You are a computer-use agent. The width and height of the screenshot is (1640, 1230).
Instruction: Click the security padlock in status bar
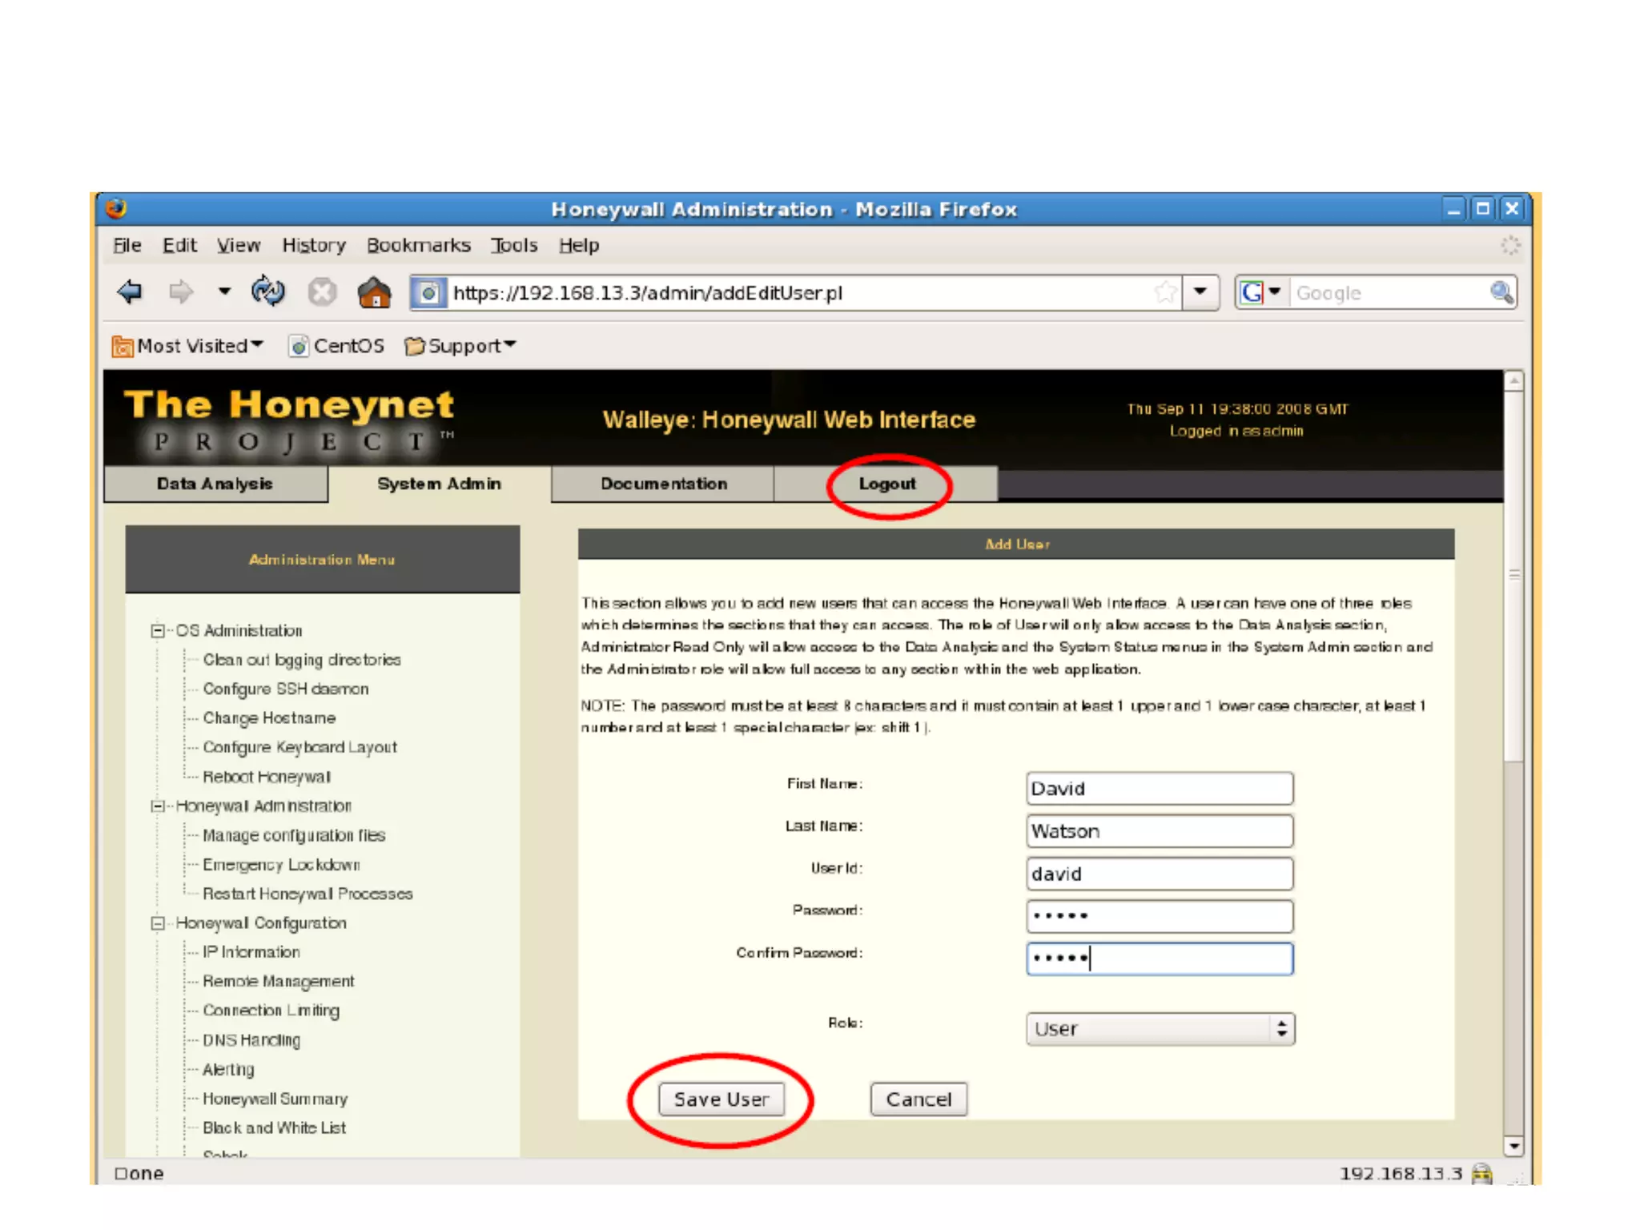(1482, 1174)
